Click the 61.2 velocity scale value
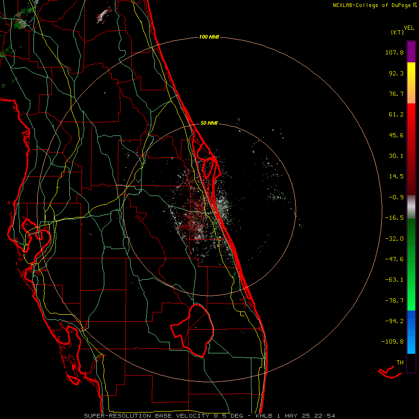Screen dimensions: 419x419 click(396, 115)
